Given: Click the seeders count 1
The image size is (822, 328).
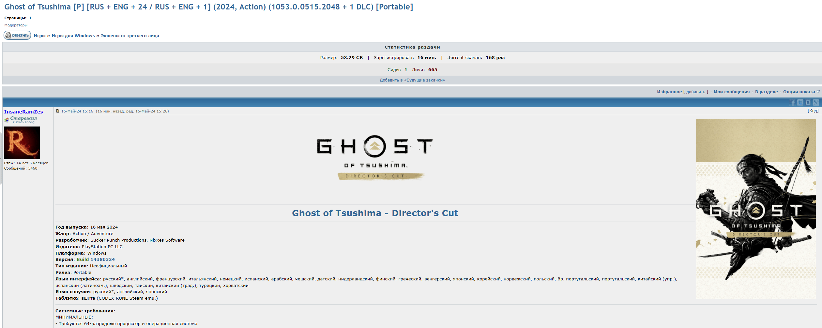Looking at the screenshot, I should (406, 70).
